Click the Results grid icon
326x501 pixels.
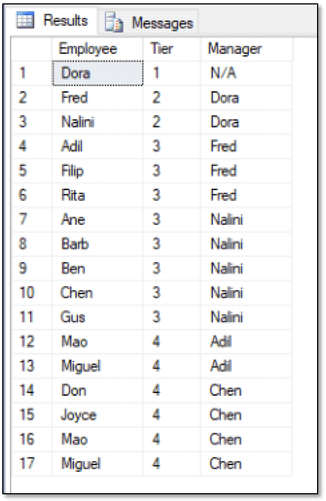coord(25,20)
